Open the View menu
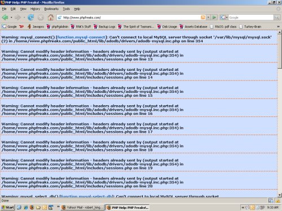Screen dimensions: 282x211 (23, 9)
